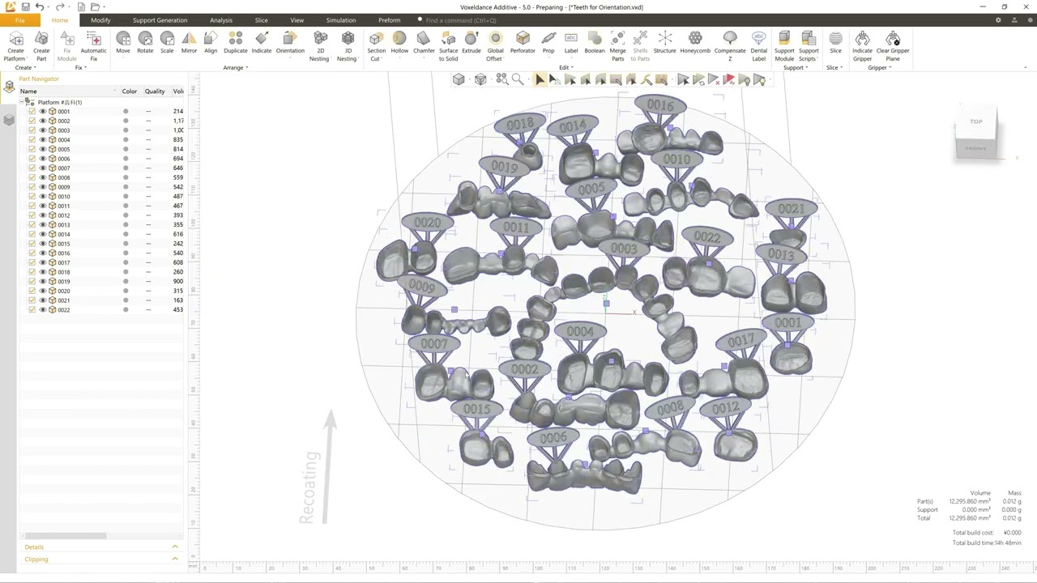Select the Mirror tool
Viewport: 1037px width, 583px height.
pos(189,43)
